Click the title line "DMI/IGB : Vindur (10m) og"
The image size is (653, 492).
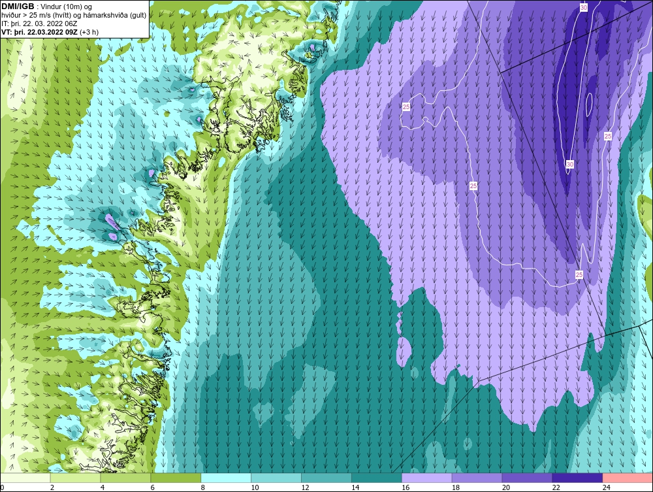46,7
